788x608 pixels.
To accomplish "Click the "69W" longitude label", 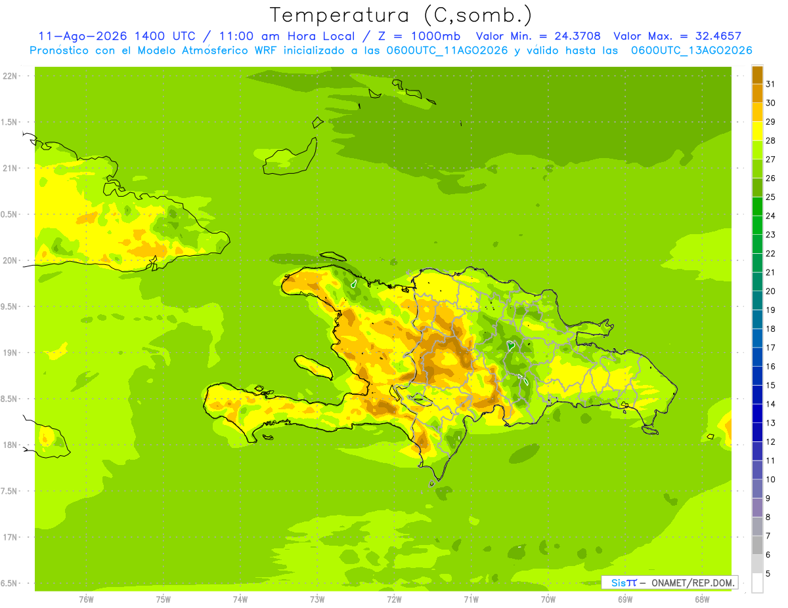I will tap(625, 600).
